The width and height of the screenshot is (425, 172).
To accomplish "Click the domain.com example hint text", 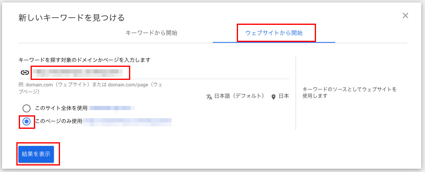I will point(91,88).
